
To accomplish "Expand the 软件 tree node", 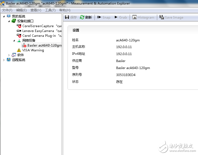I will click(x=9, y=55).
